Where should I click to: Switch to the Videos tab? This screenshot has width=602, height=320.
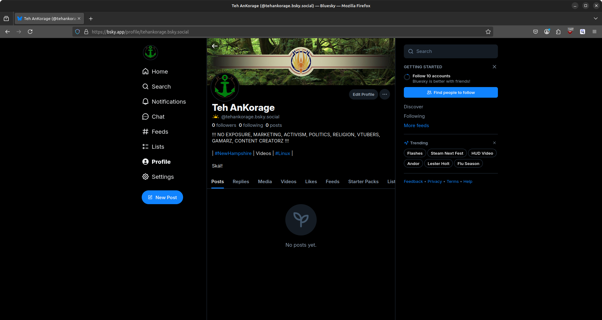[288, 182]
